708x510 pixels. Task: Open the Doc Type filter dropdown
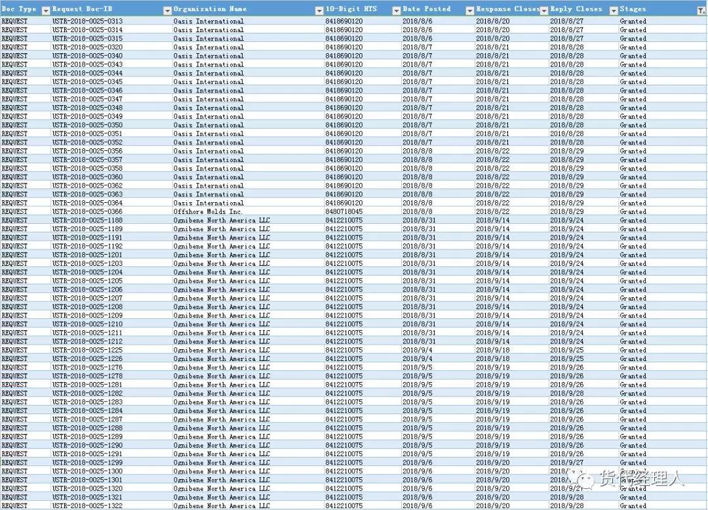click(x=46, y=11)
